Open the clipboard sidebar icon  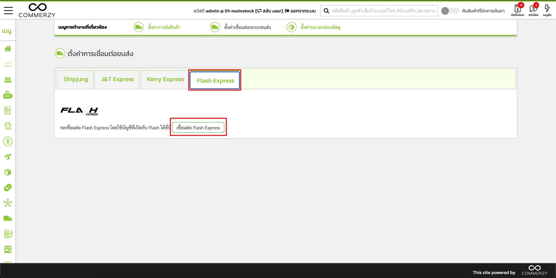8,126
